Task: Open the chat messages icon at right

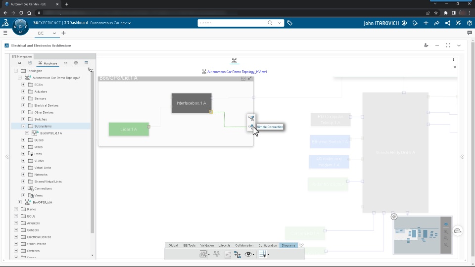Action: point(470,33)
